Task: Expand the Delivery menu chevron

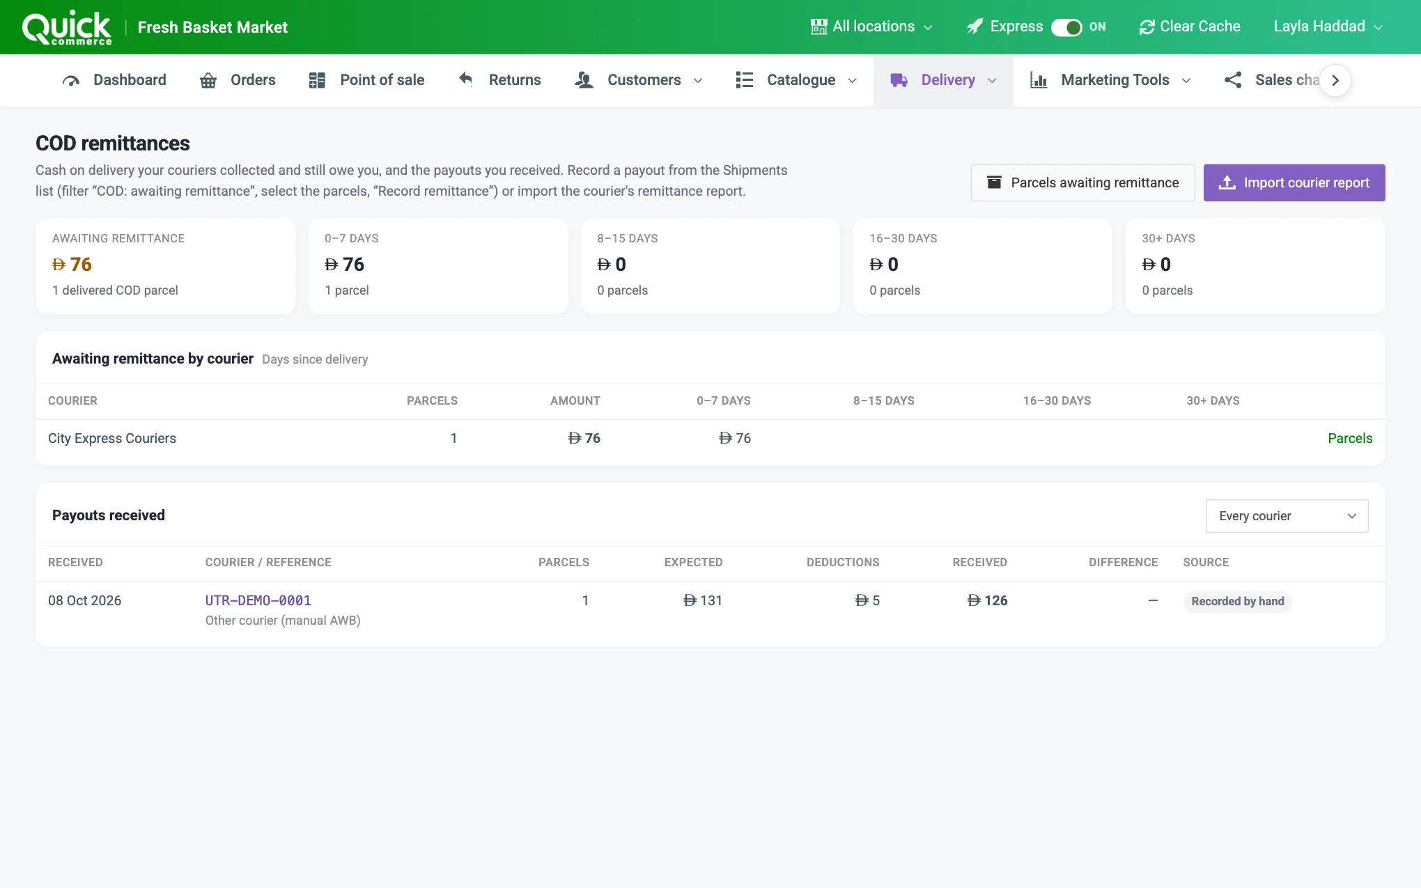Action: pyautogui.click(x=992, y=81)
